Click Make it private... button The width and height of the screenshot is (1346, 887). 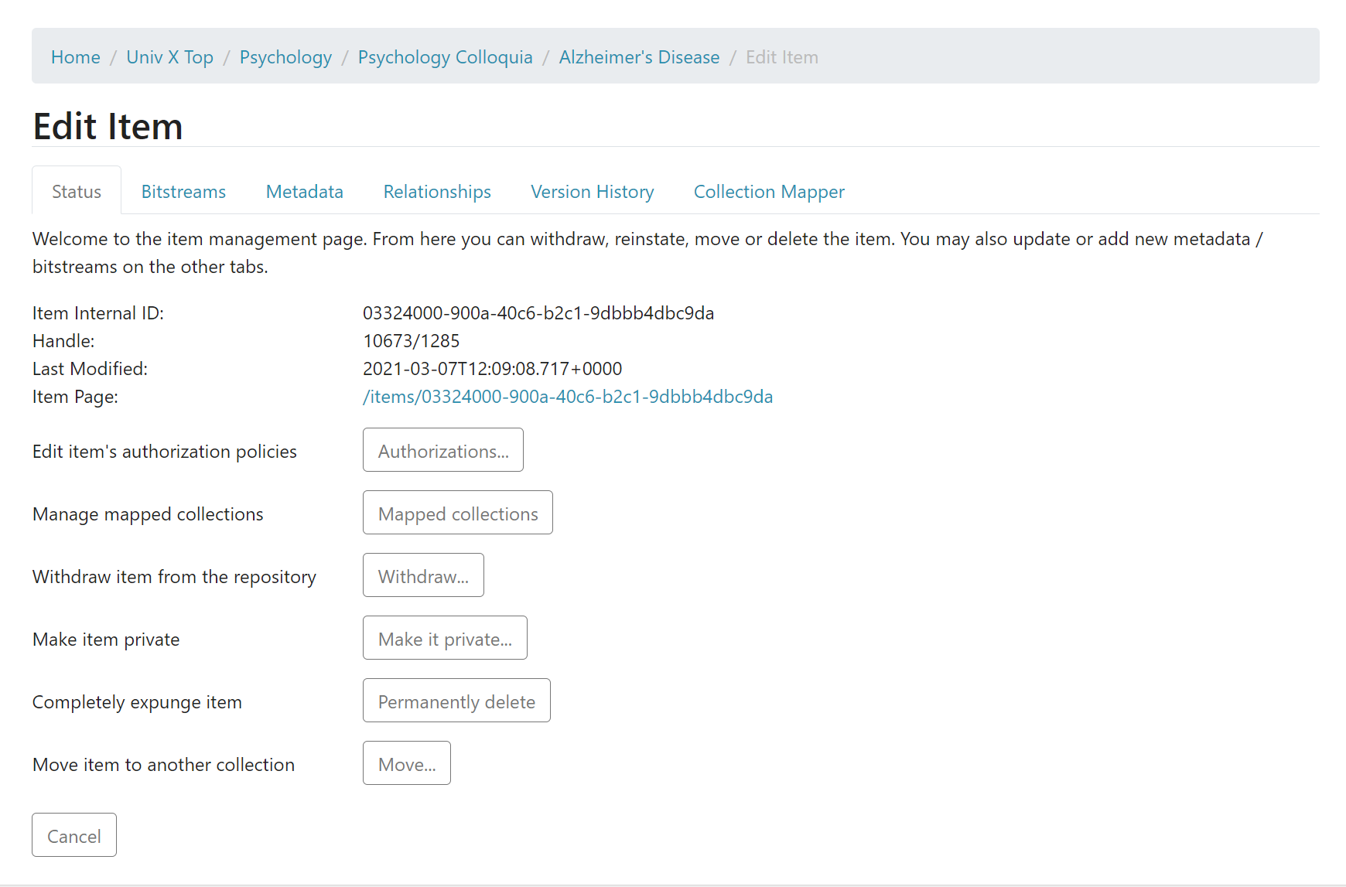pyautogui.click(x=445, y=638)
